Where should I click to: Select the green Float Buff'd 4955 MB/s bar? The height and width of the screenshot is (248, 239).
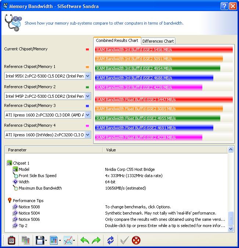click(157, 118)
